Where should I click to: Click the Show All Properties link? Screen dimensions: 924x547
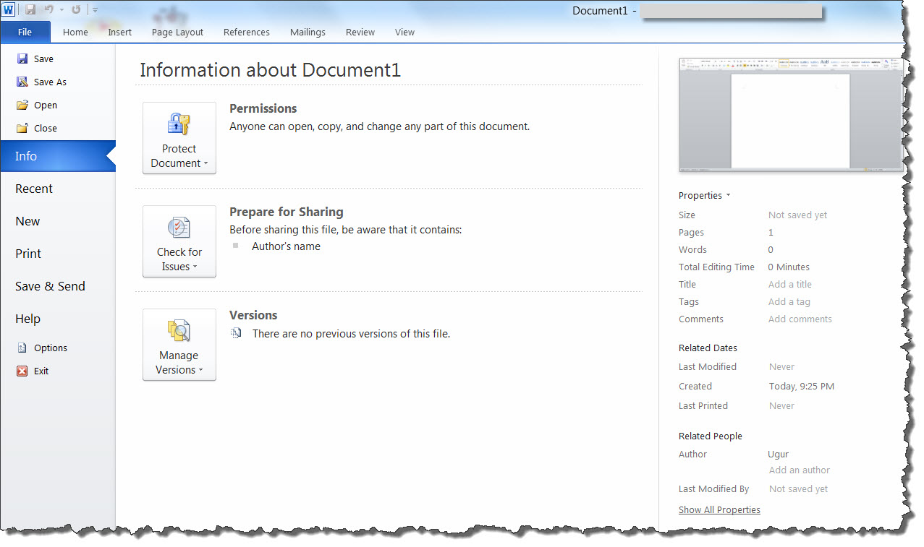719,510
